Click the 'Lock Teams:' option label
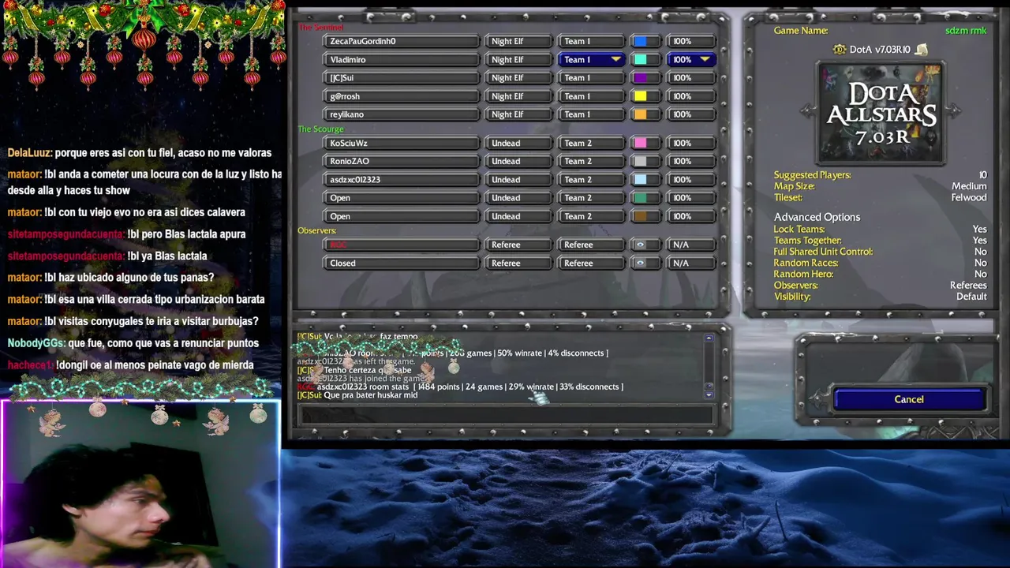This screenshot has height=568, width=1010. coord(799,230)
